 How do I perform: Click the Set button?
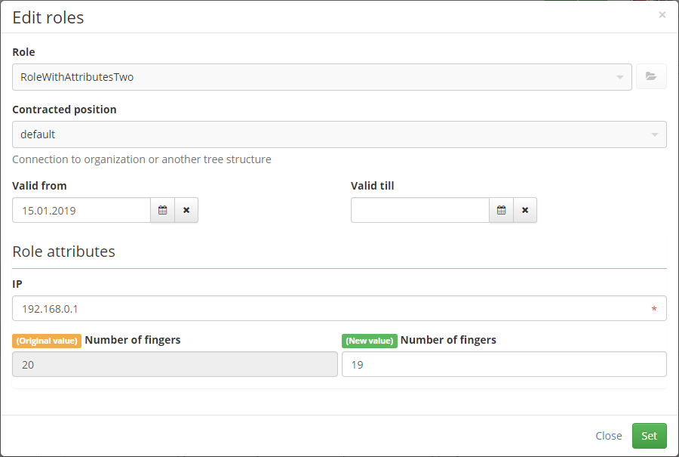coord(649,436)
